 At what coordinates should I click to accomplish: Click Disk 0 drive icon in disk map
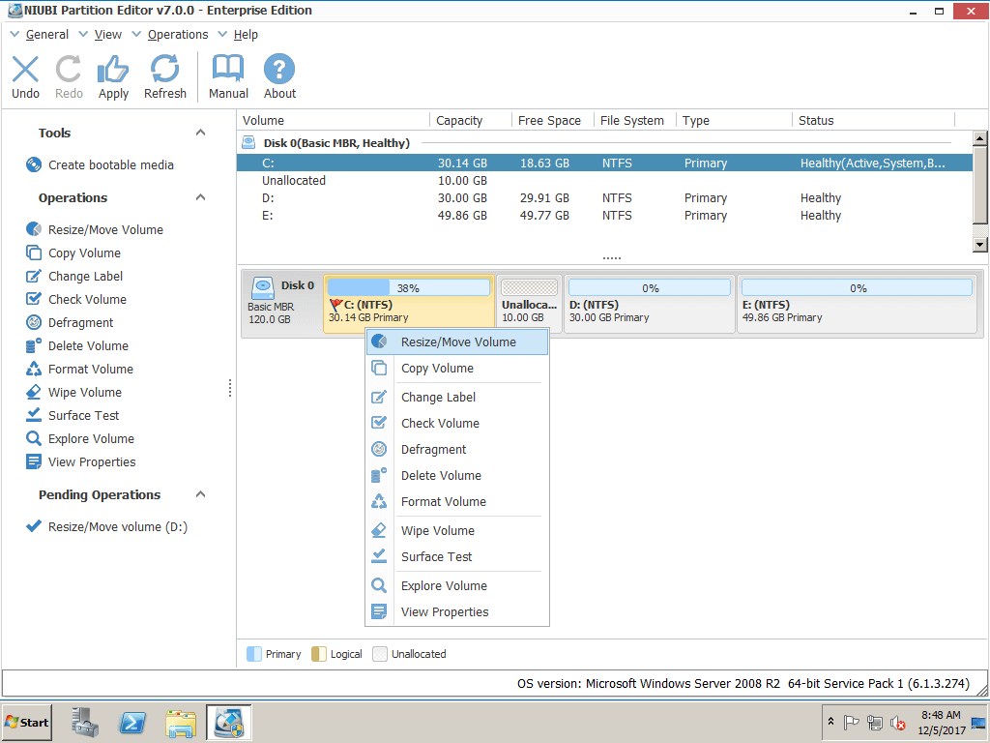[262, 287]
